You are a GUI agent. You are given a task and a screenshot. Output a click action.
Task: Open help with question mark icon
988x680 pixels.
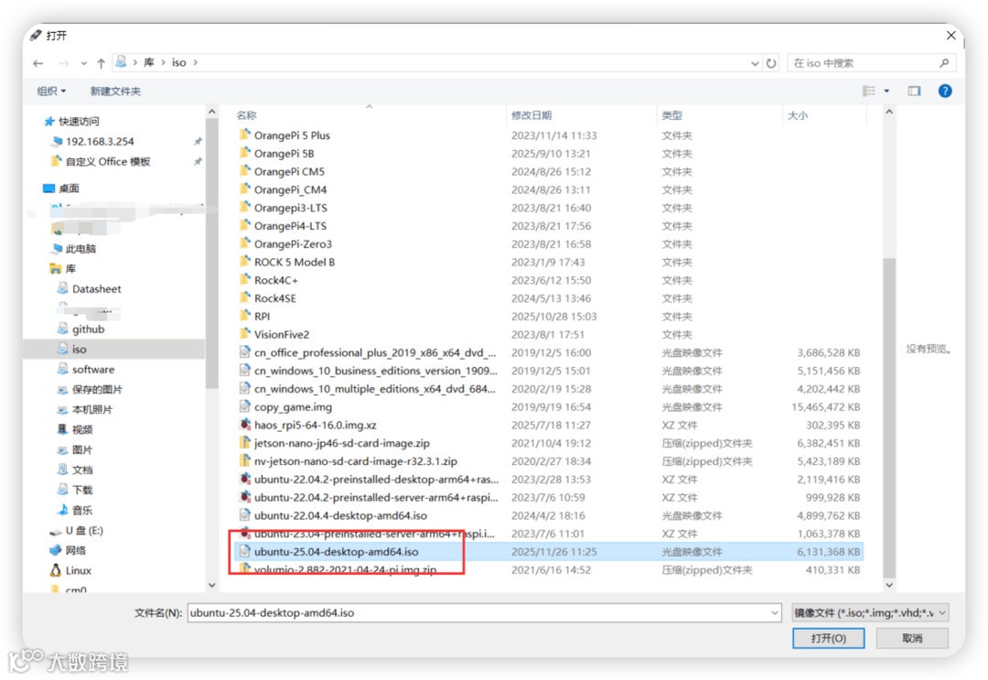pos(944,91)
